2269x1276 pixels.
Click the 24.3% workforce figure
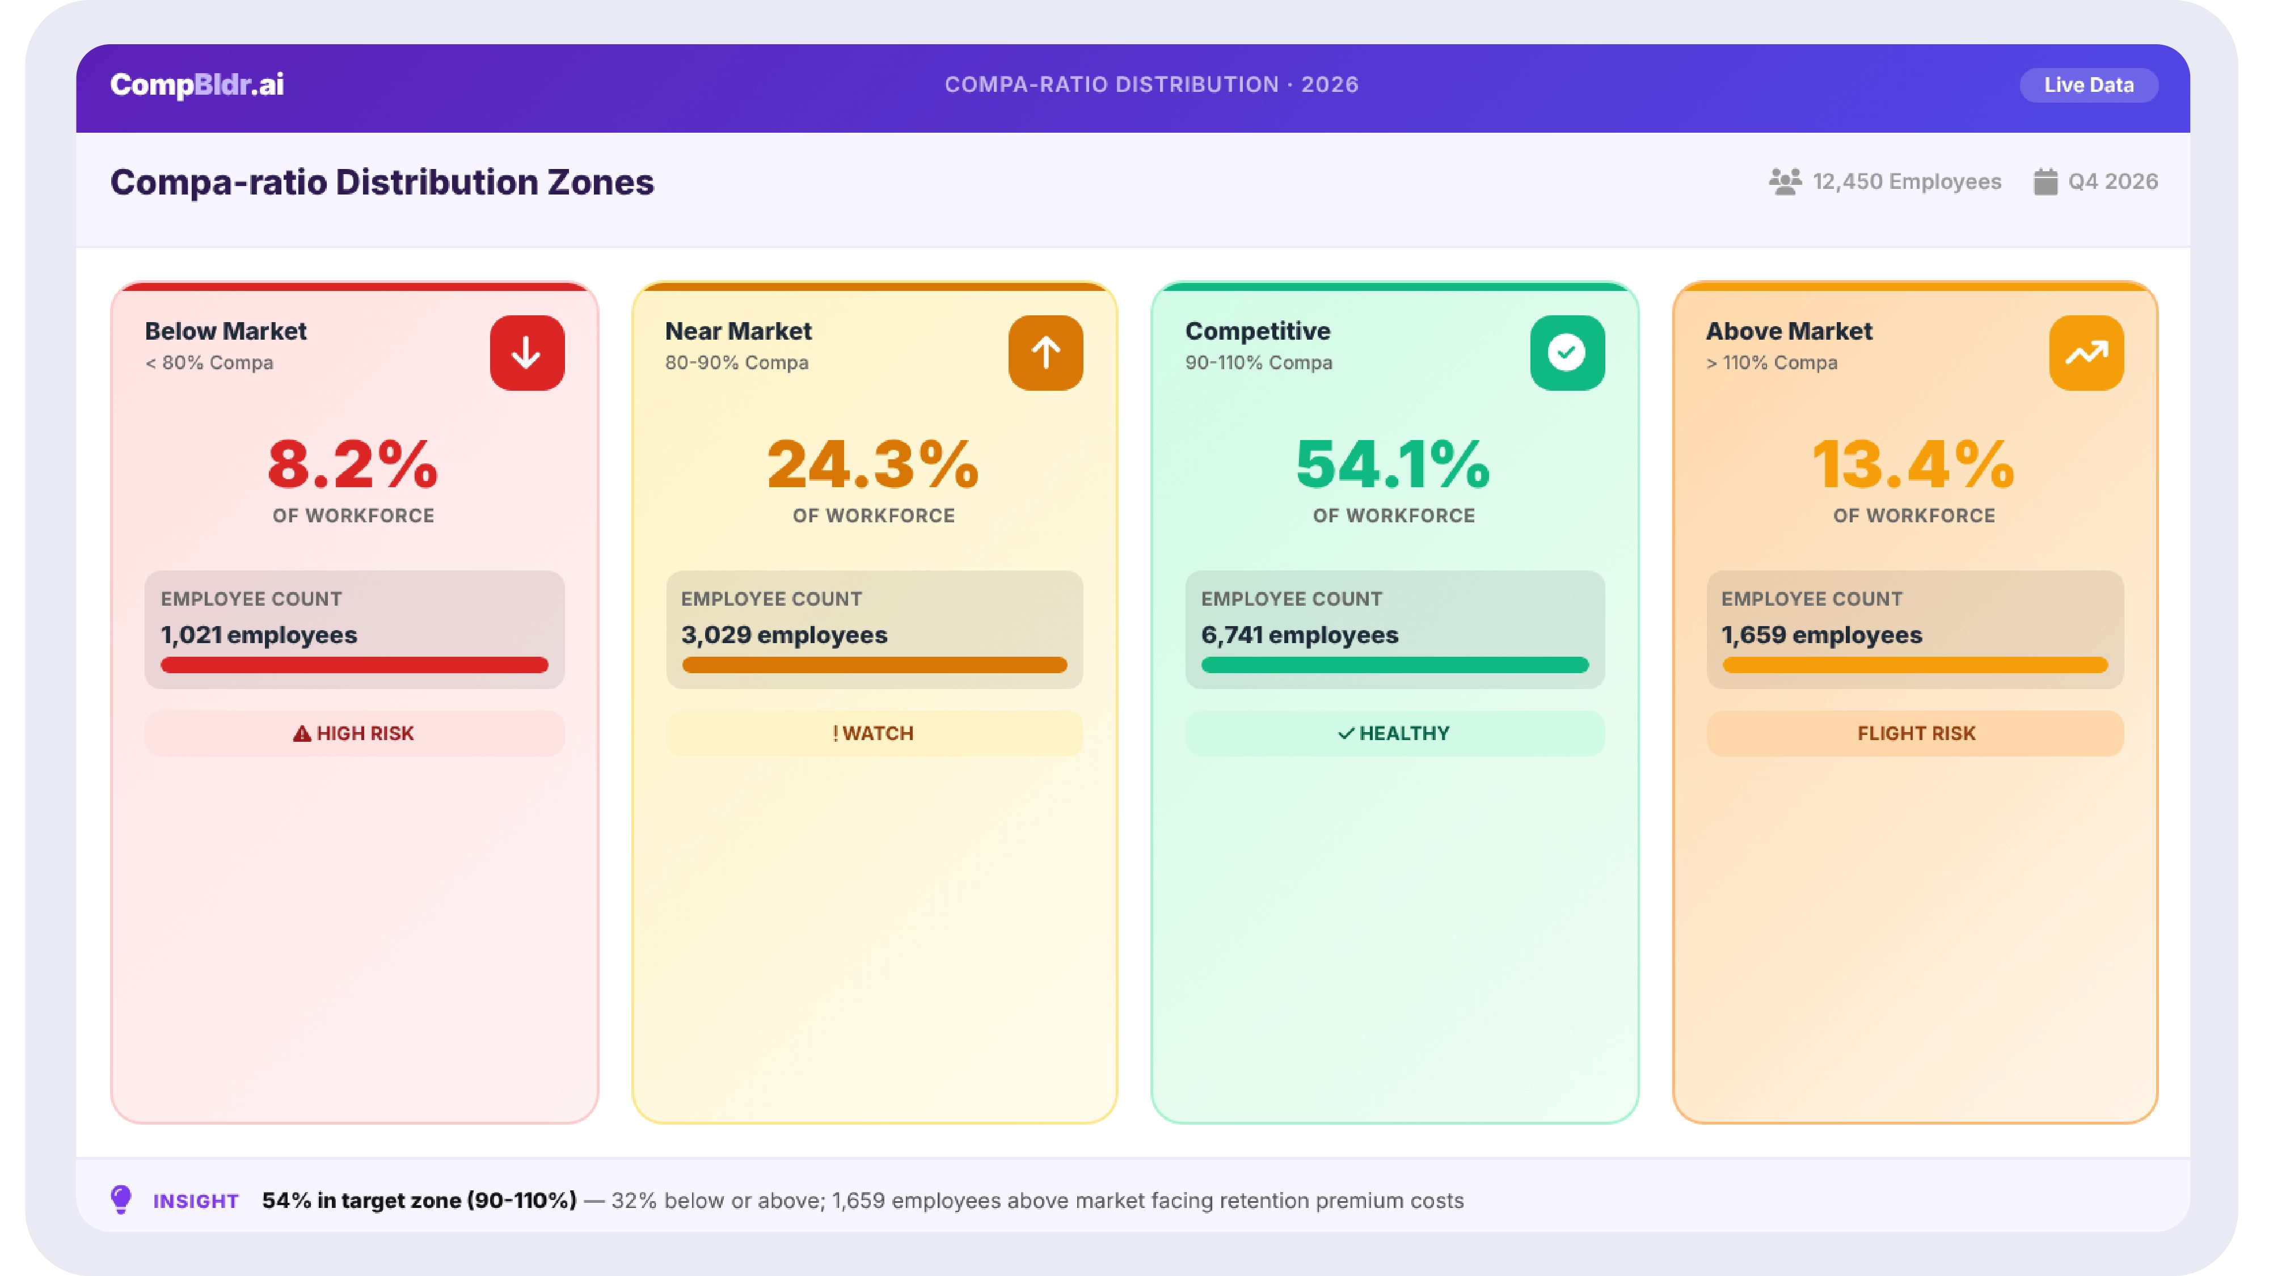pos(873,464)
